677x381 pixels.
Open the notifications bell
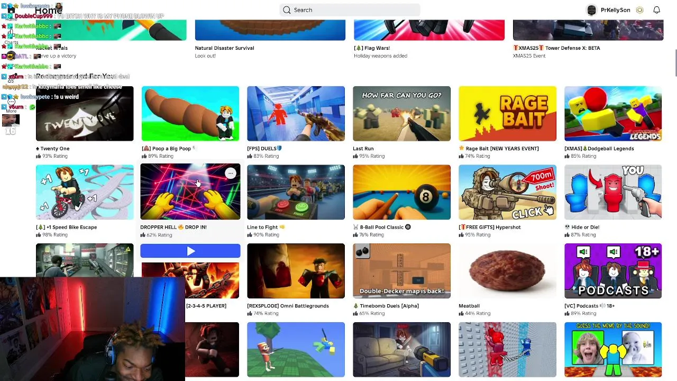tap(656, 10)
